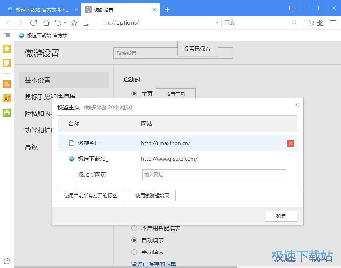Select 手动填表 radio button
341x268 pixels.
[134, 252]
